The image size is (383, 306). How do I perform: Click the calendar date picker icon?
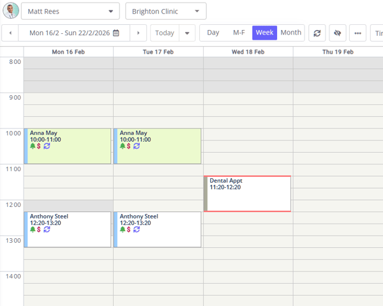(116, 33)
